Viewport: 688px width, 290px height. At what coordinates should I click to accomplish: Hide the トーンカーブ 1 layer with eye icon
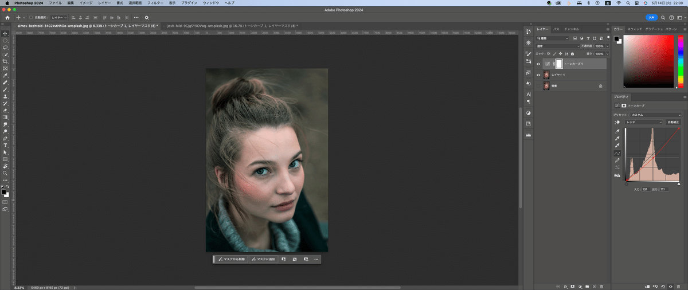538,64
